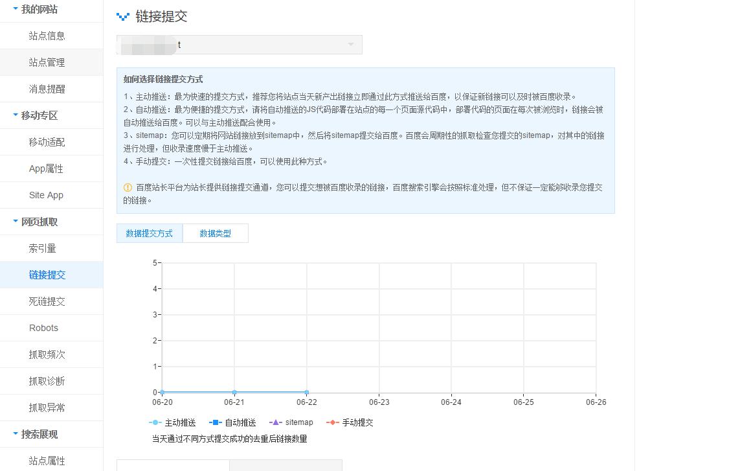
Task: Open 抓取诊断 from the sidebar
Action: tap(46, 381)
